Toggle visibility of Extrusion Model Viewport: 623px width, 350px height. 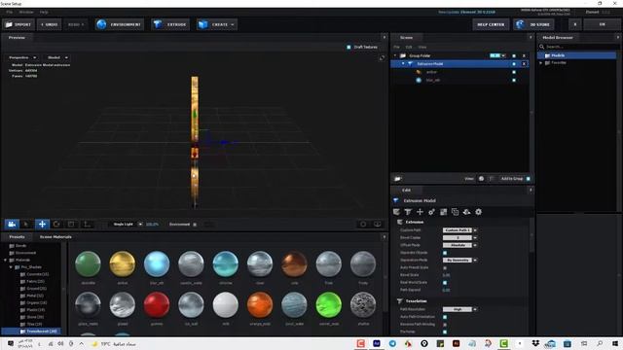(x=514, y=64)
